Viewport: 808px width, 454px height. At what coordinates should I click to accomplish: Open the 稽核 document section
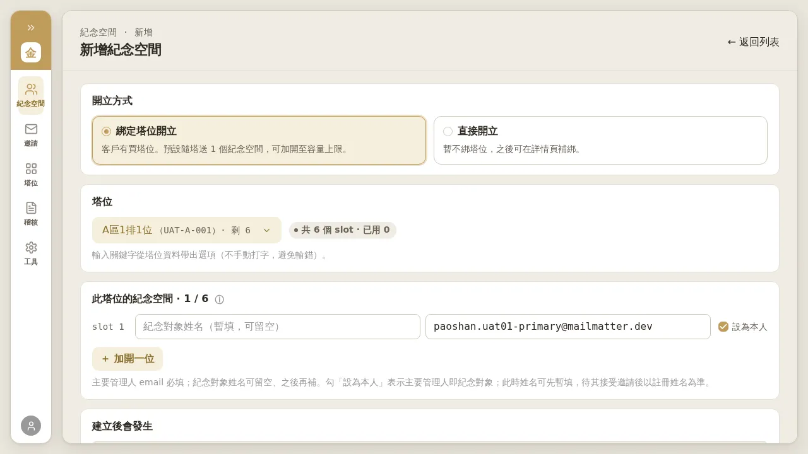[x=31, y=214]
